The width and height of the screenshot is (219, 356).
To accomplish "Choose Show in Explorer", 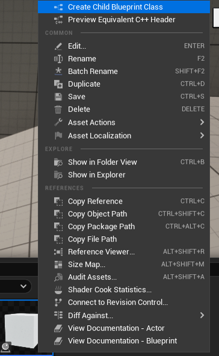I will 124,175.
